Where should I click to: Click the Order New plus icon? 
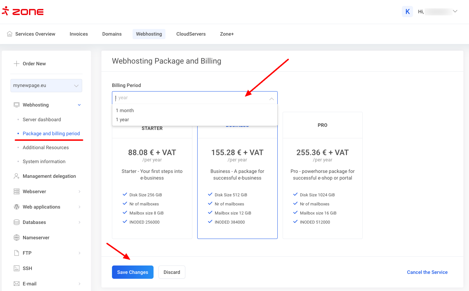pyautogui.click(x=16, y=64)
